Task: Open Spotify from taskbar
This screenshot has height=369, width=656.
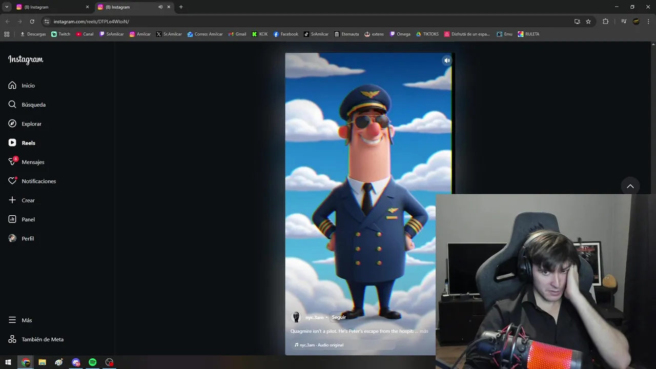Action: click(x=92, y=362)
